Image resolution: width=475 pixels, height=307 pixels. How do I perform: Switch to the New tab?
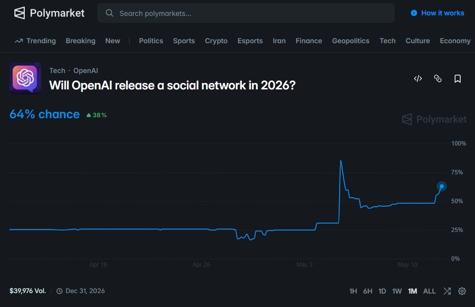[x=113, y=41]
